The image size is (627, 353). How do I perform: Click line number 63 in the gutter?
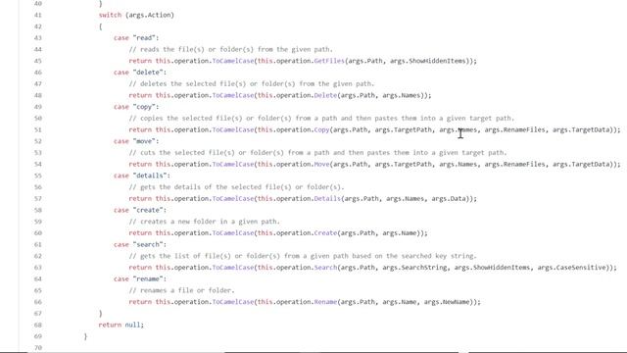pos(38,268)
